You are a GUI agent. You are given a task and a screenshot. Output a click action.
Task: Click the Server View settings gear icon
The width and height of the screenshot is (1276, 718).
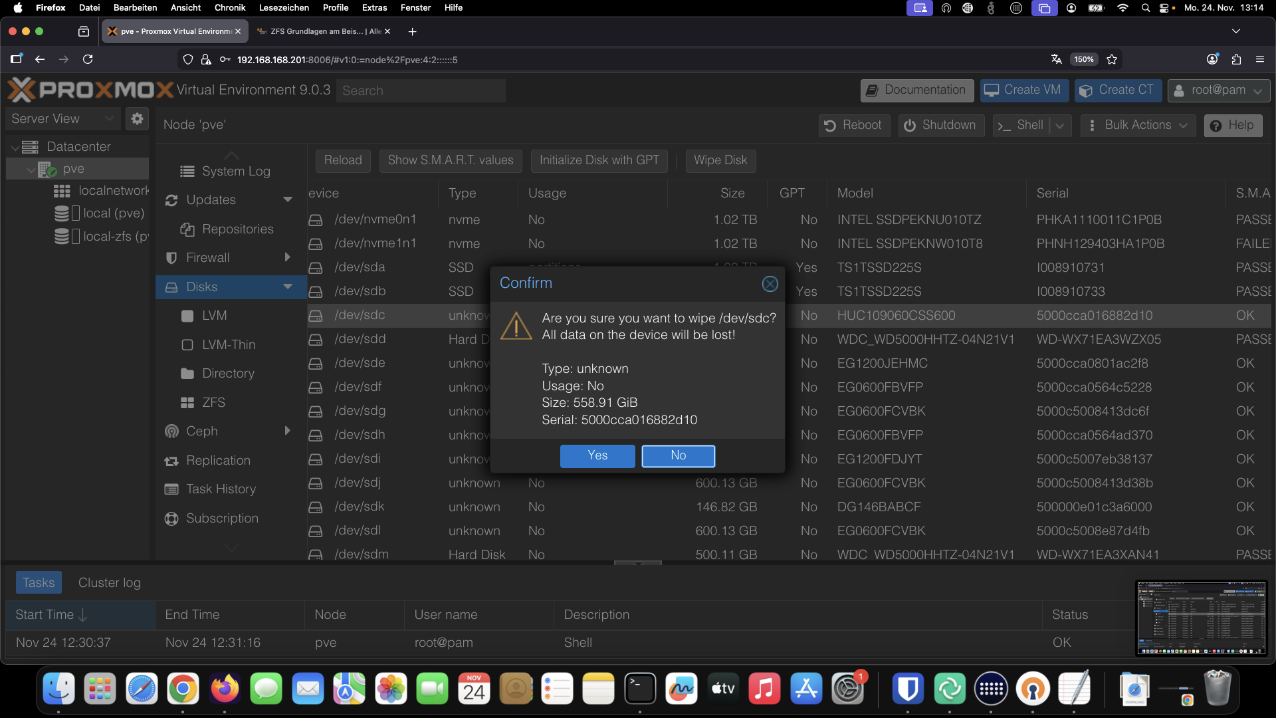coord(137,119)
